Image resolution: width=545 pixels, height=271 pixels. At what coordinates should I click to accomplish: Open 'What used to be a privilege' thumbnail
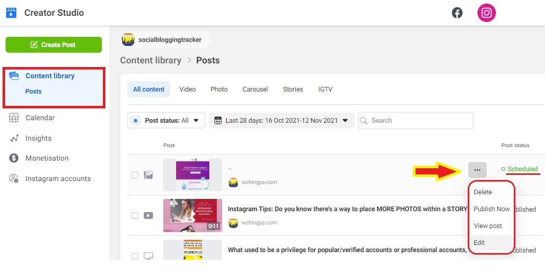tap(192, 250)
